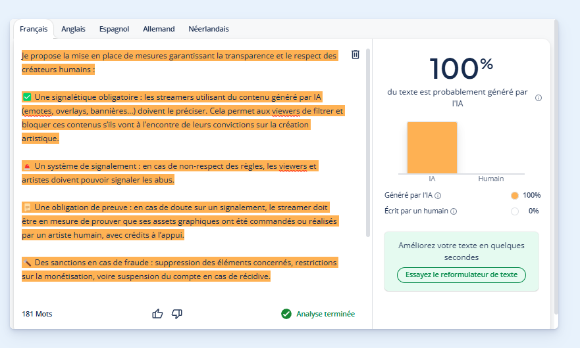Click the 'Humain' chart axis label

[491, 179]
